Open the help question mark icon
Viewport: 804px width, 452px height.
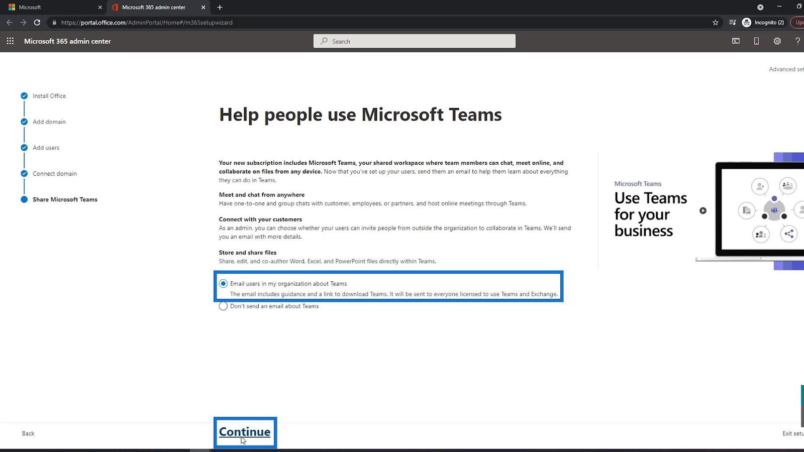click(x=797, y=41)
